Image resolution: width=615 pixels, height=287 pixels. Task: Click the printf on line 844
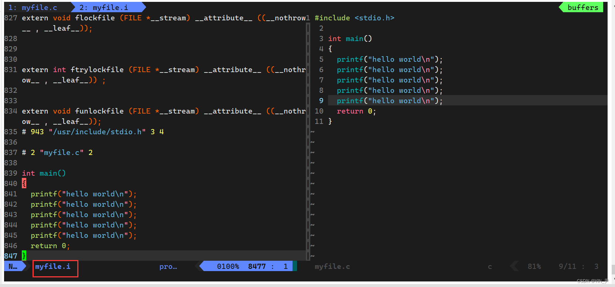(84, 225)
